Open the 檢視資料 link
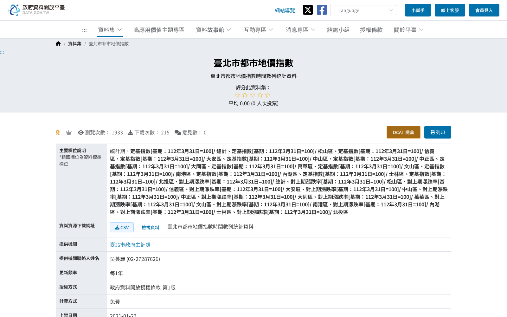Screen dimensions: 507x317 click(x=151, y=227)
